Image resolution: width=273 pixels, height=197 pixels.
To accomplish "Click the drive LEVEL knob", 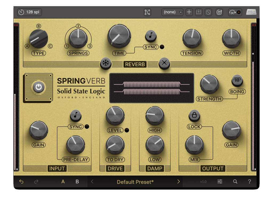I will click(115, 116).
